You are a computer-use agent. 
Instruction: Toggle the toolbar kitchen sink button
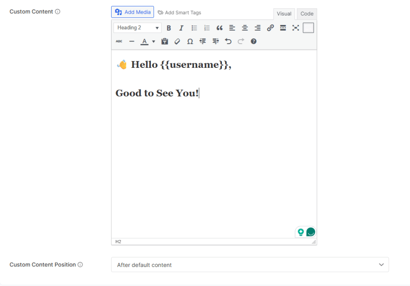click(x=308, y=28)
